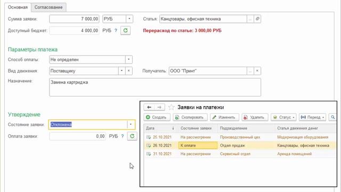Click Канцтовары, офисная техника in the list row
The width and height of the screenshot is (341, 192).
click(303, 146)
